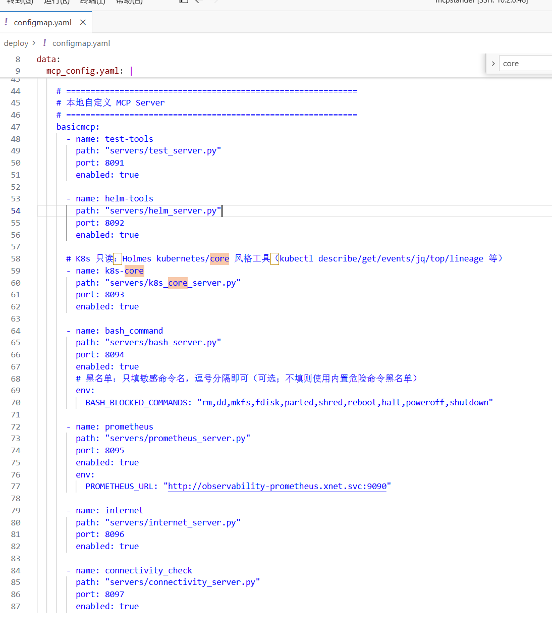Click enabled: true under test-tools

click(x=107, y=175)
